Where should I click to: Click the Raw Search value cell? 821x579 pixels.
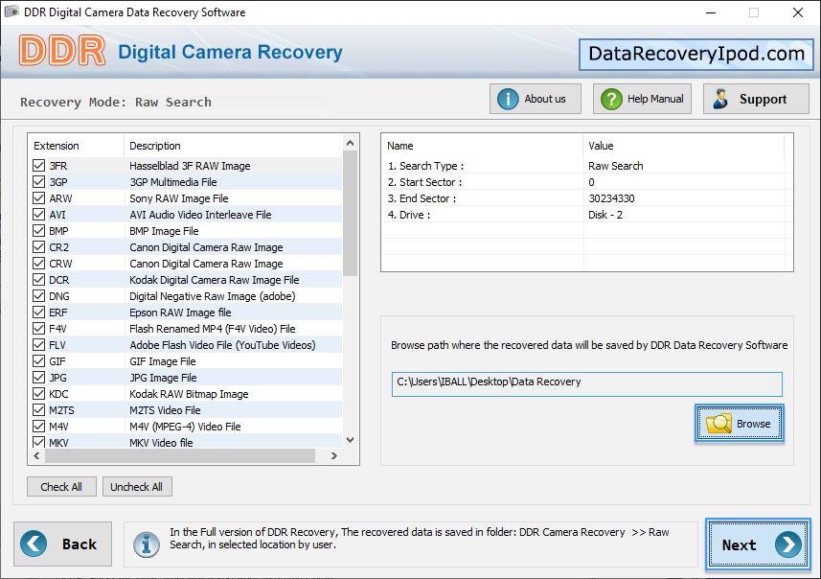(616, 166)
